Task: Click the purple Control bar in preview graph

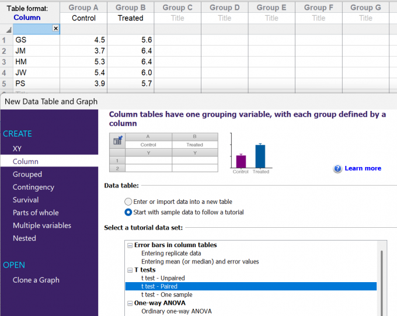Action: pos(241,161)
